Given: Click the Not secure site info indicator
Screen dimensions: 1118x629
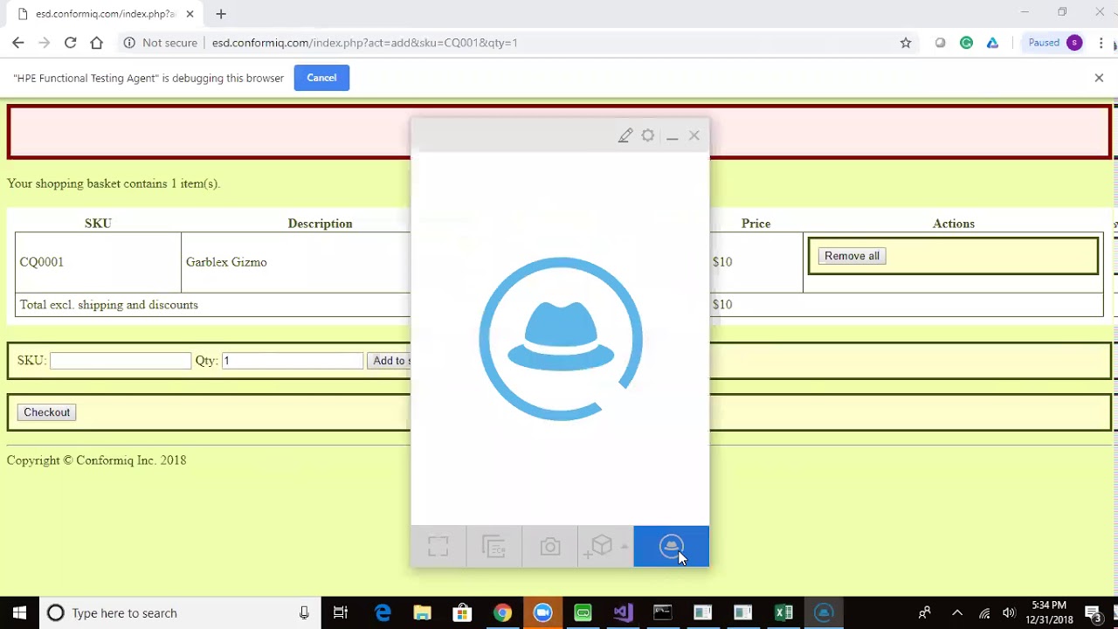Looking at the screenshot, I should pos(161,43).
